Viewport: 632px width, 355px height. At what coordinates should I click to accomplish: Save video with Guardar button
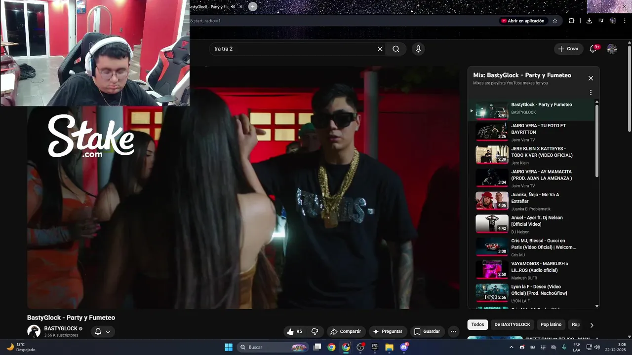tap(427, 331)
